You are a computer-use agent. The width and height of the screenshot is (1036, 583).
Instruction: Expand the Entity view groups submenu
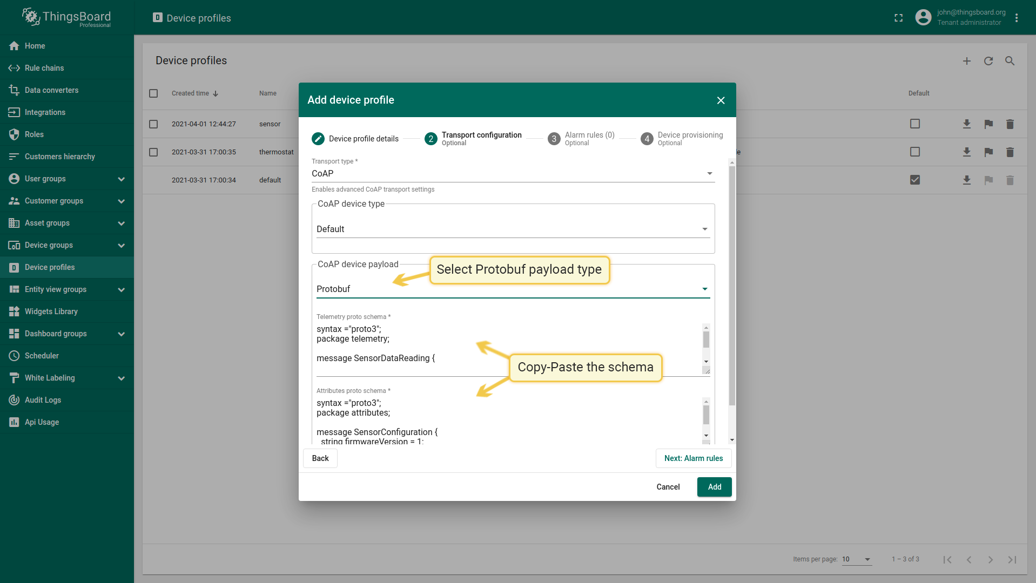[122, 289]
